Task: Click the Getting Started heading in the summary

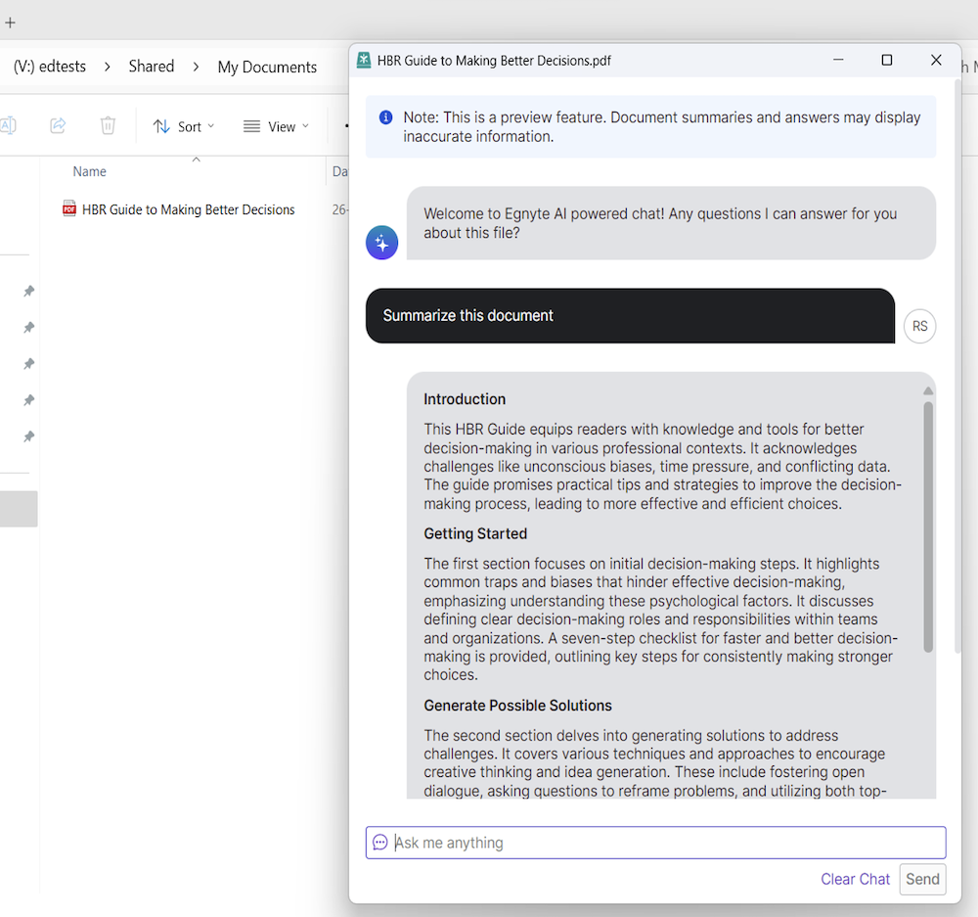Action: [475, 533]
